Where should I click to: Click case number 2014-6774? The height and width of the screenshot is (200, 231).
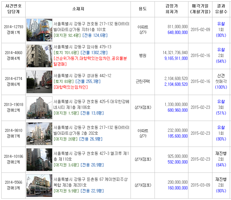tap(13, 79)
